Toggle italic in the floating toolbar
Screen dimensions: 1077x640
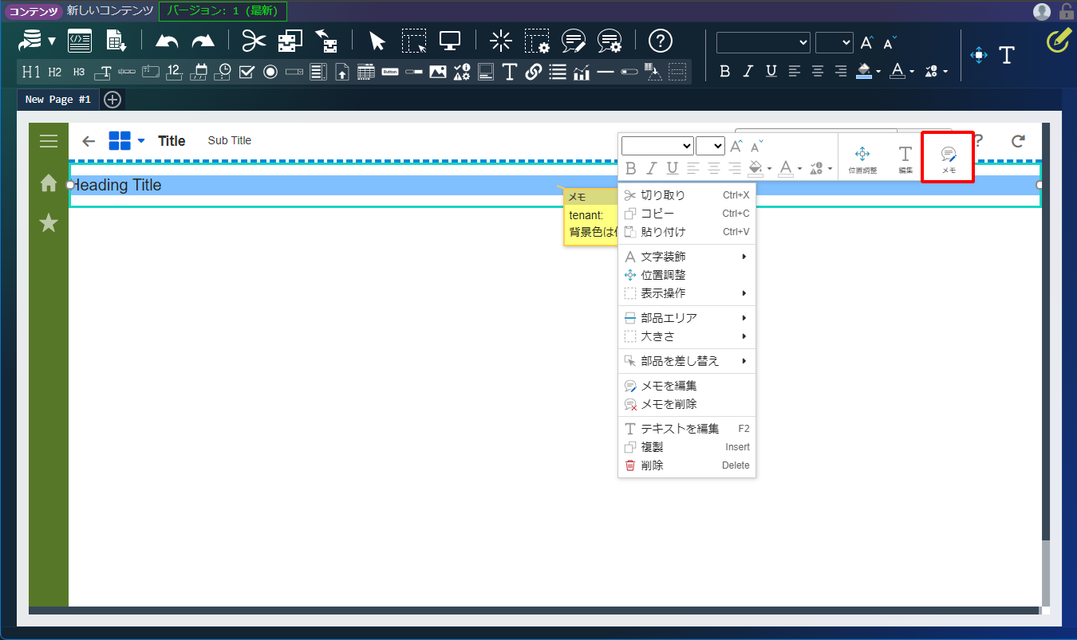click(652, 168)
